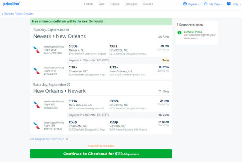The height and width of the screenshot is (162, 242).
Task: Click American Airlines logo for Flight 2505
Action: (37, 50)
